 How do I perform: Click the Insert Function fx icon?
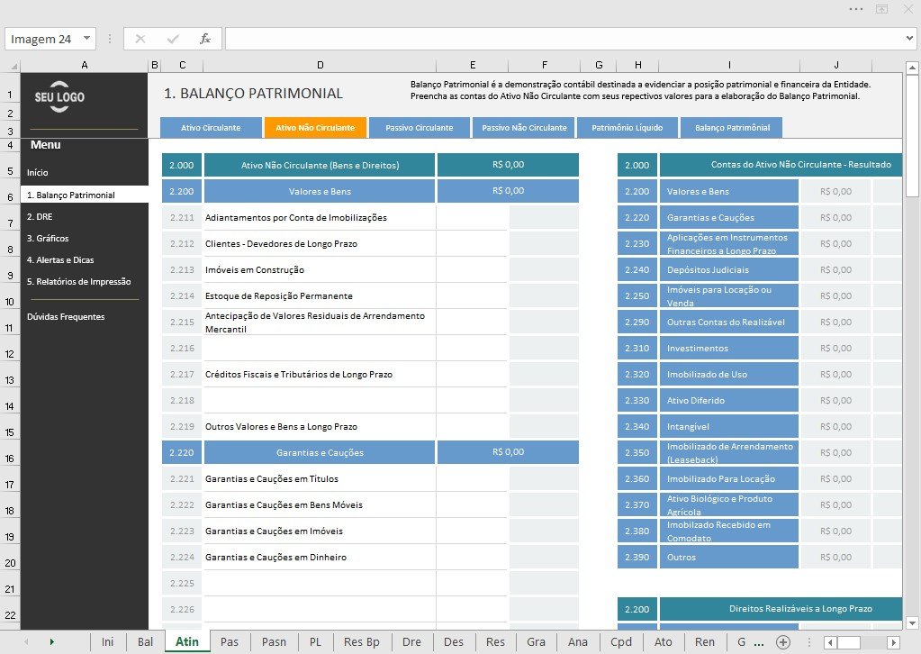[x=205, y=39]
